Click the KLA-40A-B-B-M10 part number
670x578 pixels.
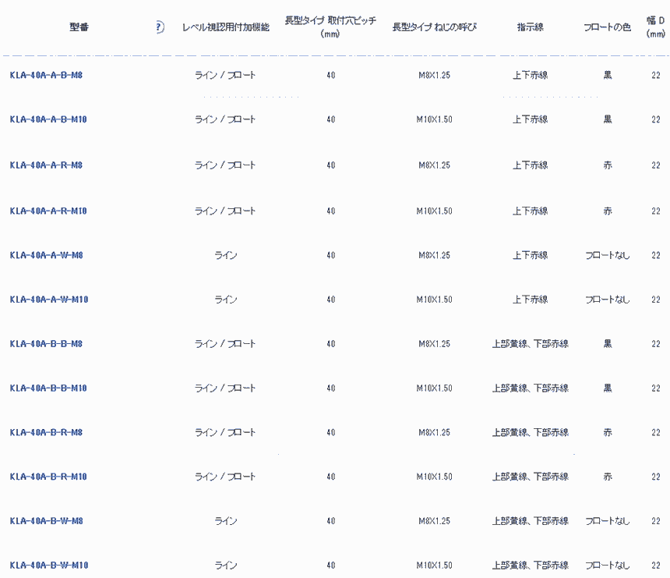click(x=48, y=388)
